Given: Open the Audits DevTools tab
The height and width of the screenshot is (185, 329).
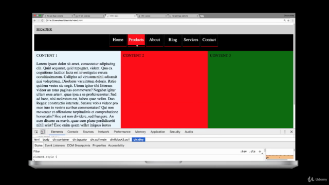Looking at the screenshot, I should [189, 132].
